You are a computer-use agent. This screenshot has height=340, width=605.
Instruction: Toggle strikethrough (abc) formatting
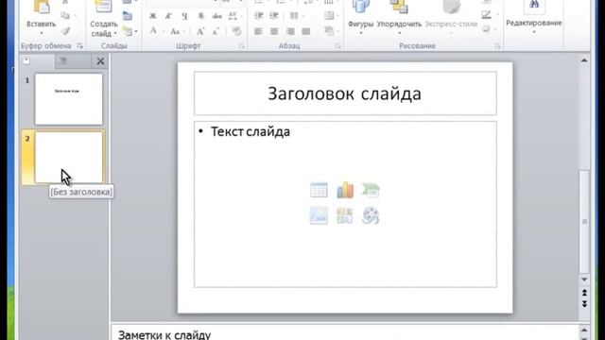(216, 16)
